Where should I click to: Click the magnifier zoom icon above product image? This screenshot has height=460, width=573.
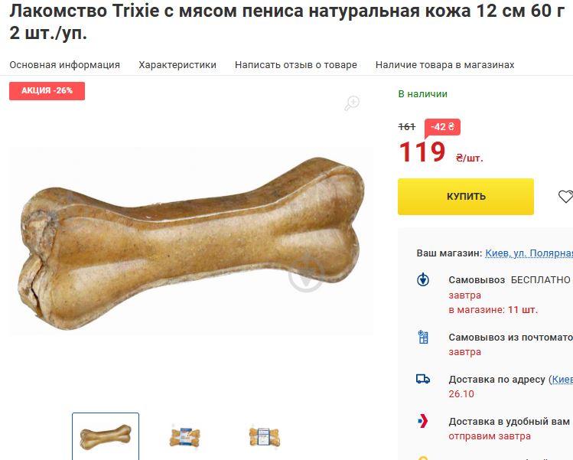coord(352,103)
